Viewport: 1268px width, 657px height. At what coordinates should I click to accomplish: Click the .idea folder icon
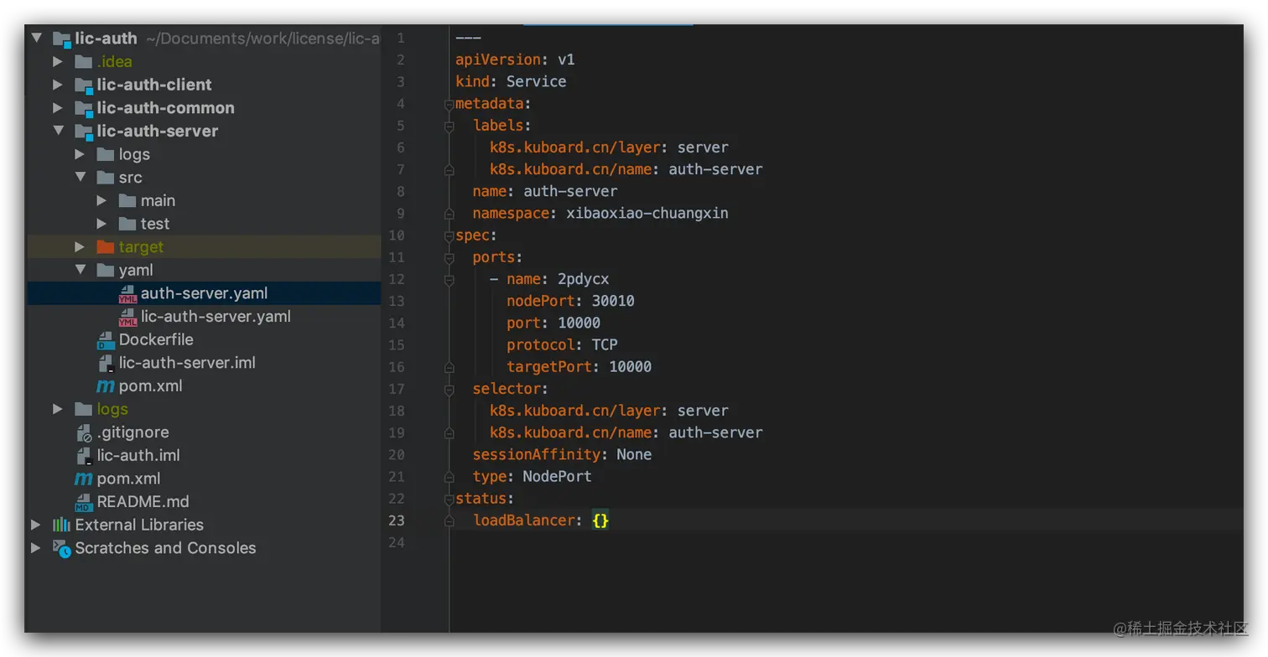pos(83,61)
